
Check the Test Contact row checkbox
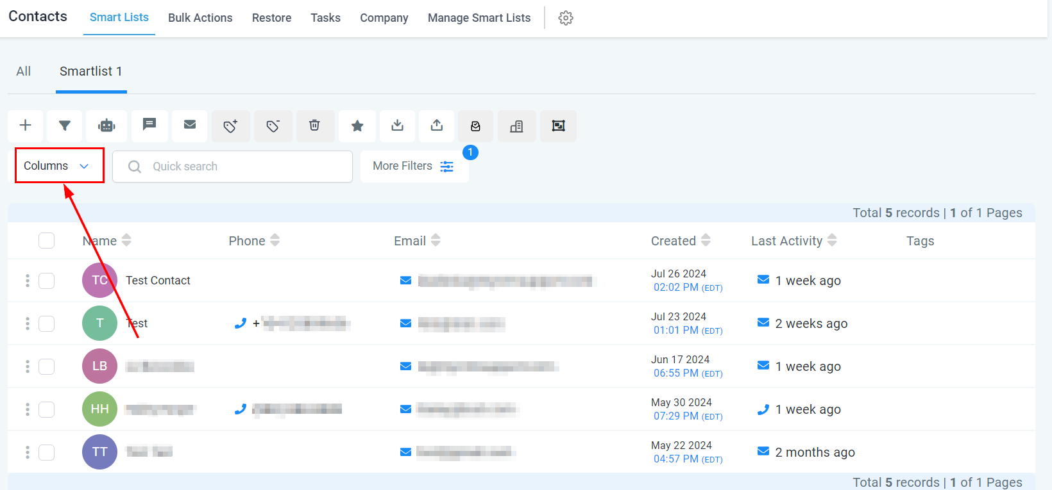[x=46, y=281]
